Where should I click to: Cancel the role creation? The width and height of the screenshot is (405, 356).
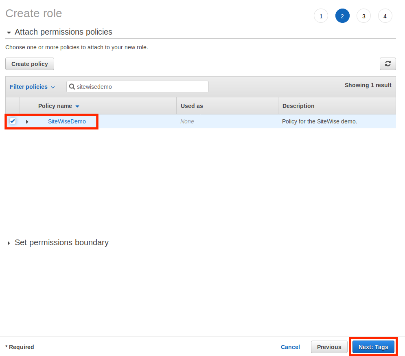290,347
